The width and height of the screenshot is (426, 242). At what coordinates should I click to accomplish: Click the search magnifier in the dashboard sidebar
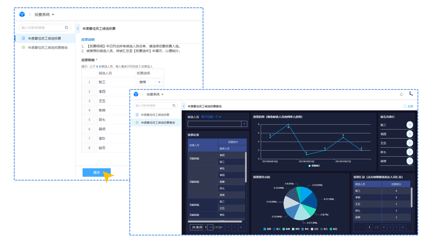(174, 106)
